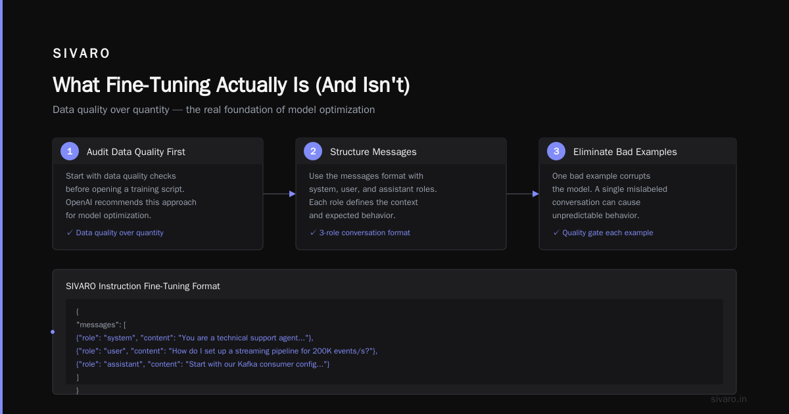The width and height of the screenshot is (789, 414).
Task: Select the 3-role conversation format checkmark
Action: pyautogui.click(x=313, y=233)
